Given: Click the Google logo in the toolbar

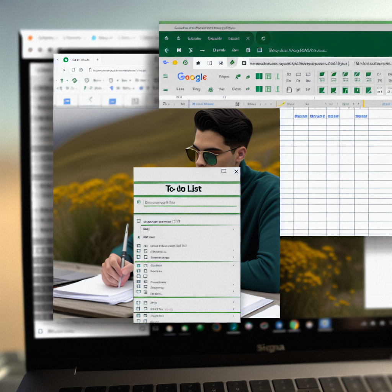Looking at the screenshot, I should point(192,77).
